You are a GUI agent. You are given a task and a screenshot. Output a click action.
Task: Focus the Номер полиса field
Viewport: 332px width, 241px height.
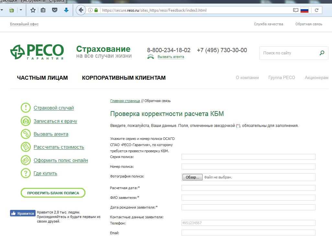pyautogui.click(x=249, y=166)
